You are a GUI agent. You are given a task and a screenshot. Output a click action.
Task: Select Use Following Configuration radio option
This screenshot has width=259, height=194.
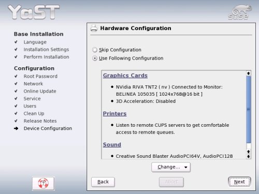(x=95, y=58)
